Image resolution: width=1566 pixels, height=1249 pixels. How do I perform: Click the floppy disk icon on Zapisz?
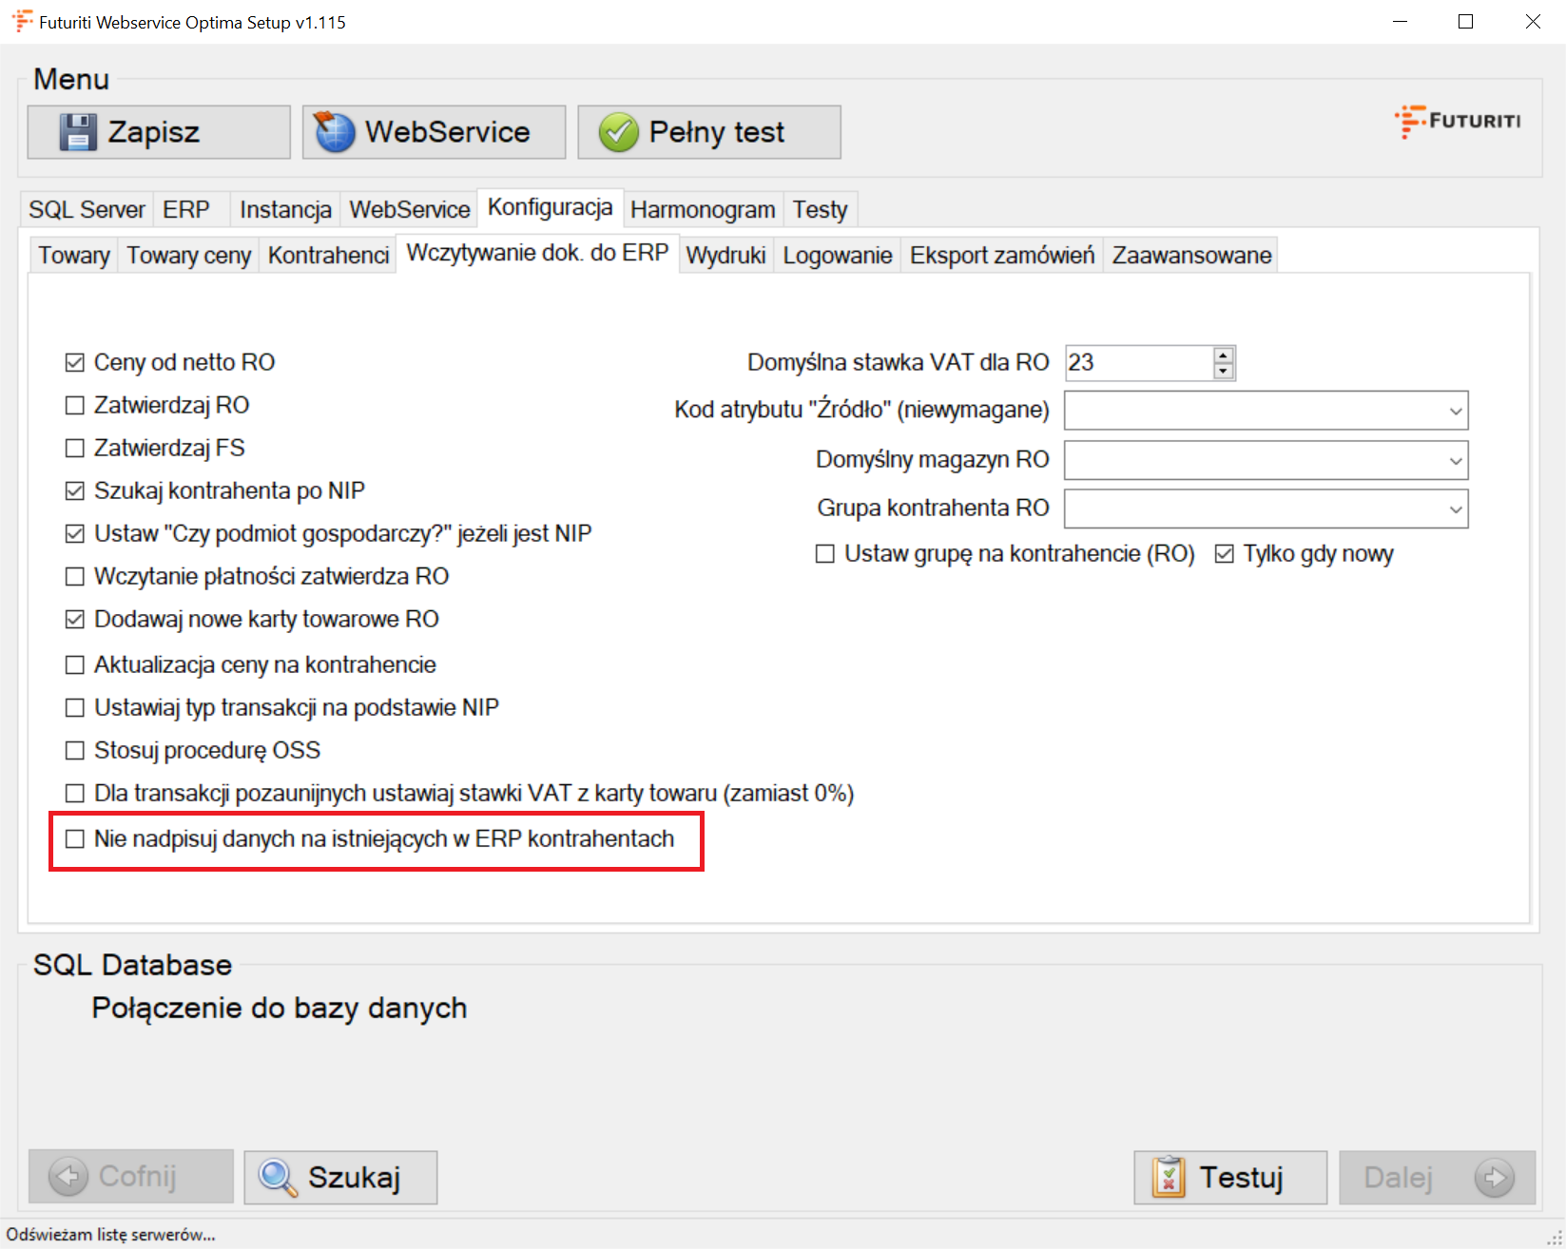tap(78, 132)
